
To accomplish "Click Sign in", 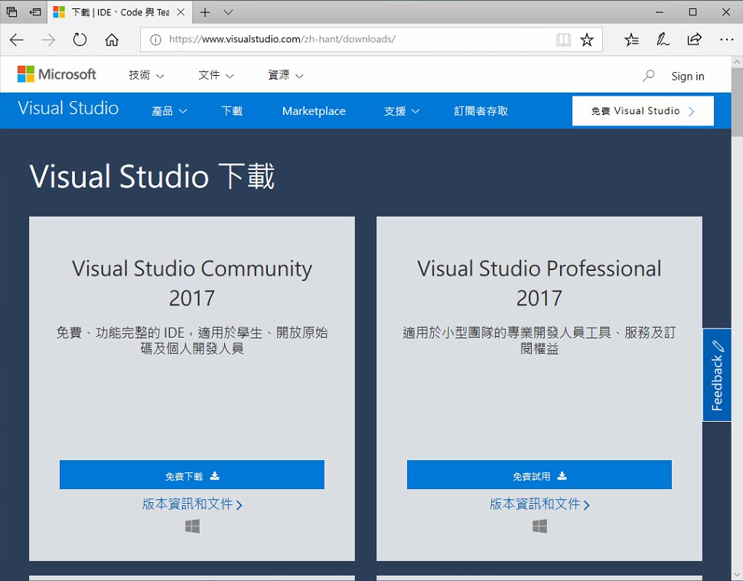I will [x=688, y=77].
